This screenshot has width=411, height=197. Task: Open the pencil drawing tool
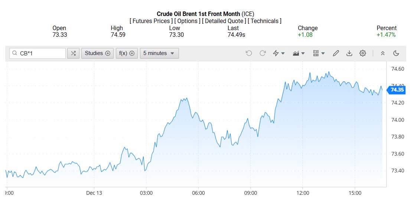coord(336,53)
